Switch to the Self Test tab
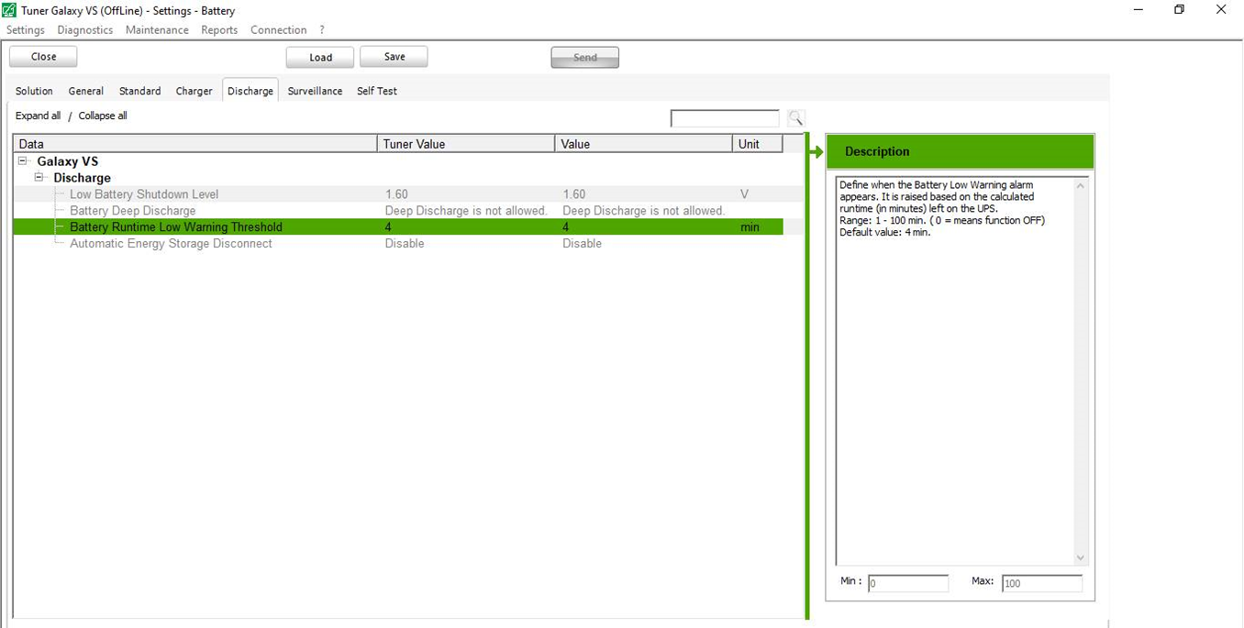This screenshot has width=1244, height=628. tap(377, 91)
